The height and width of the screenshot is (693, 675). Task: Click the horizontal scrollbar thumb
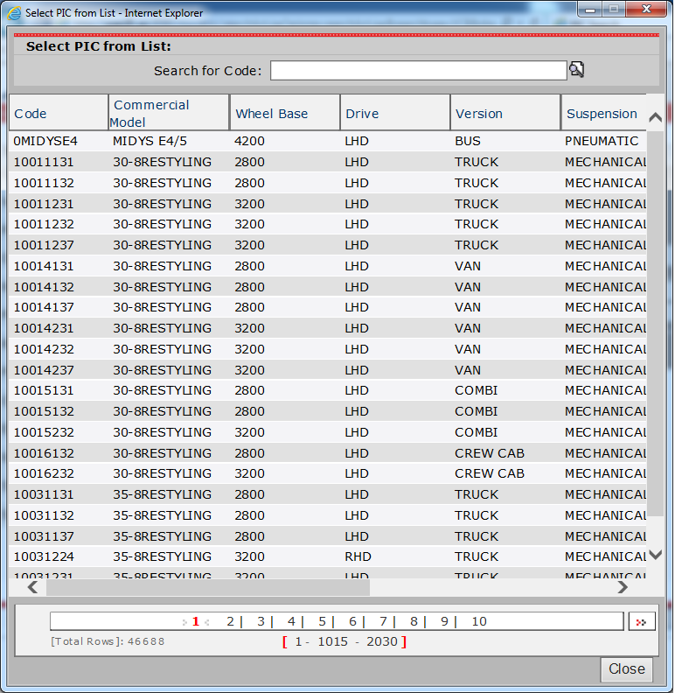pos(210,587)
